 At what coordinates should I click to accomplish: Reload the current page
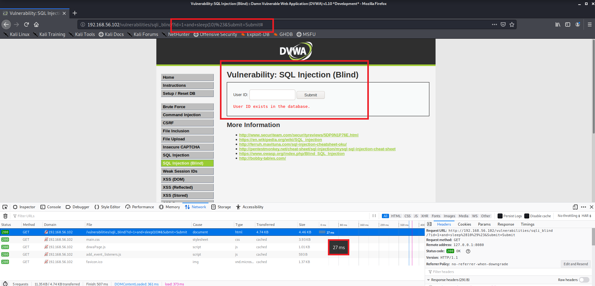(x=26, y=24)
